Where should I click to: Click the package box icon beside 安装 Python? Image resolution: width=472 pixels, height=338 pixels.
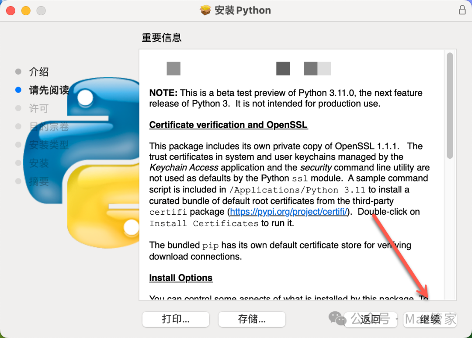coord(205,10)
